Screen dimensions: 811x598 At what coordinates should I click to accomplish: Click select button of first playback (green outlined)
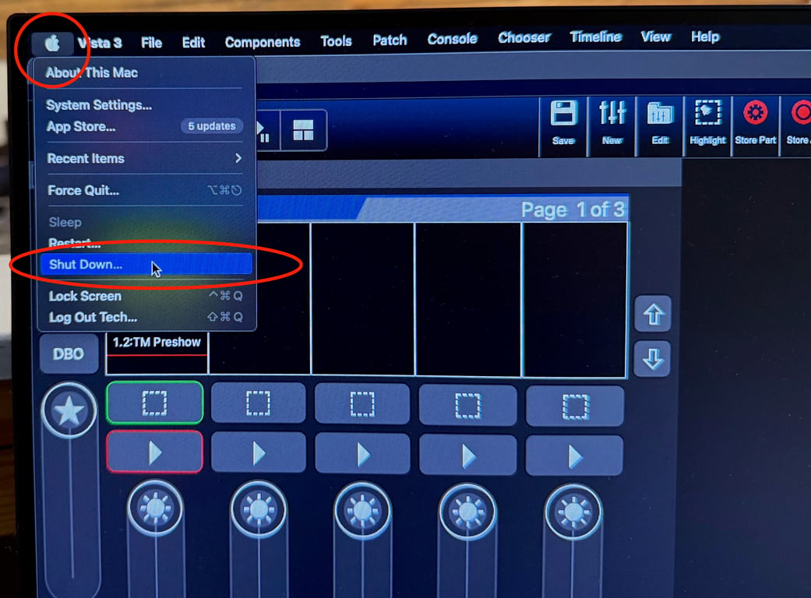(155, 403)
